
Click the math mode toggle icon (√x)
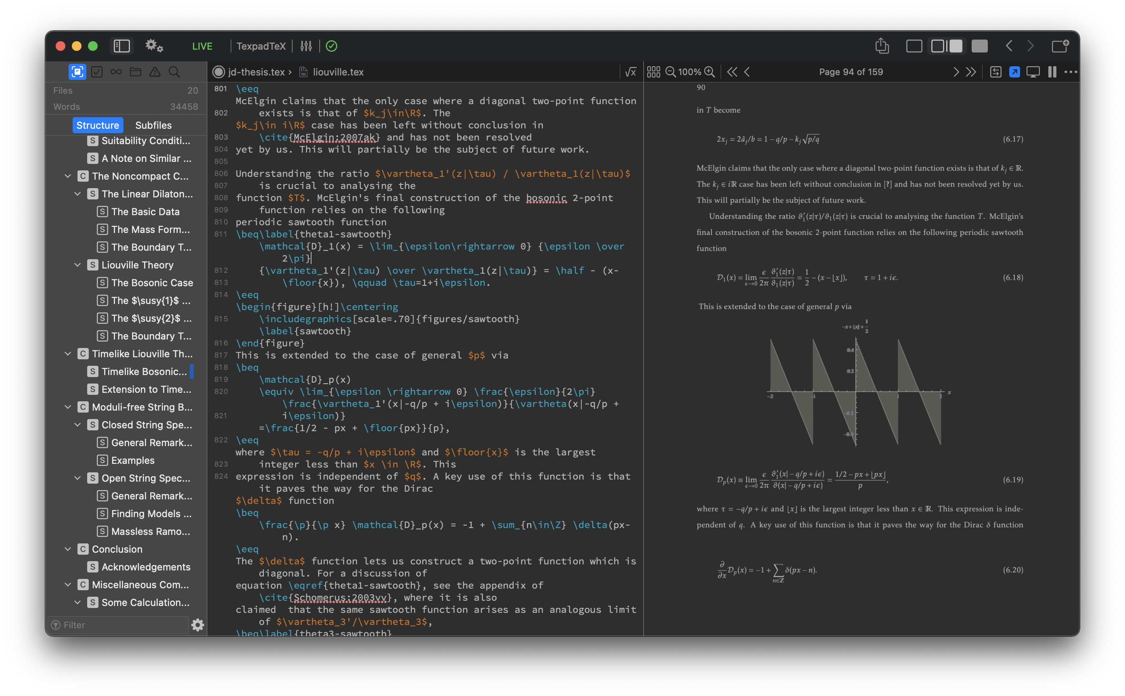point(629,71)
